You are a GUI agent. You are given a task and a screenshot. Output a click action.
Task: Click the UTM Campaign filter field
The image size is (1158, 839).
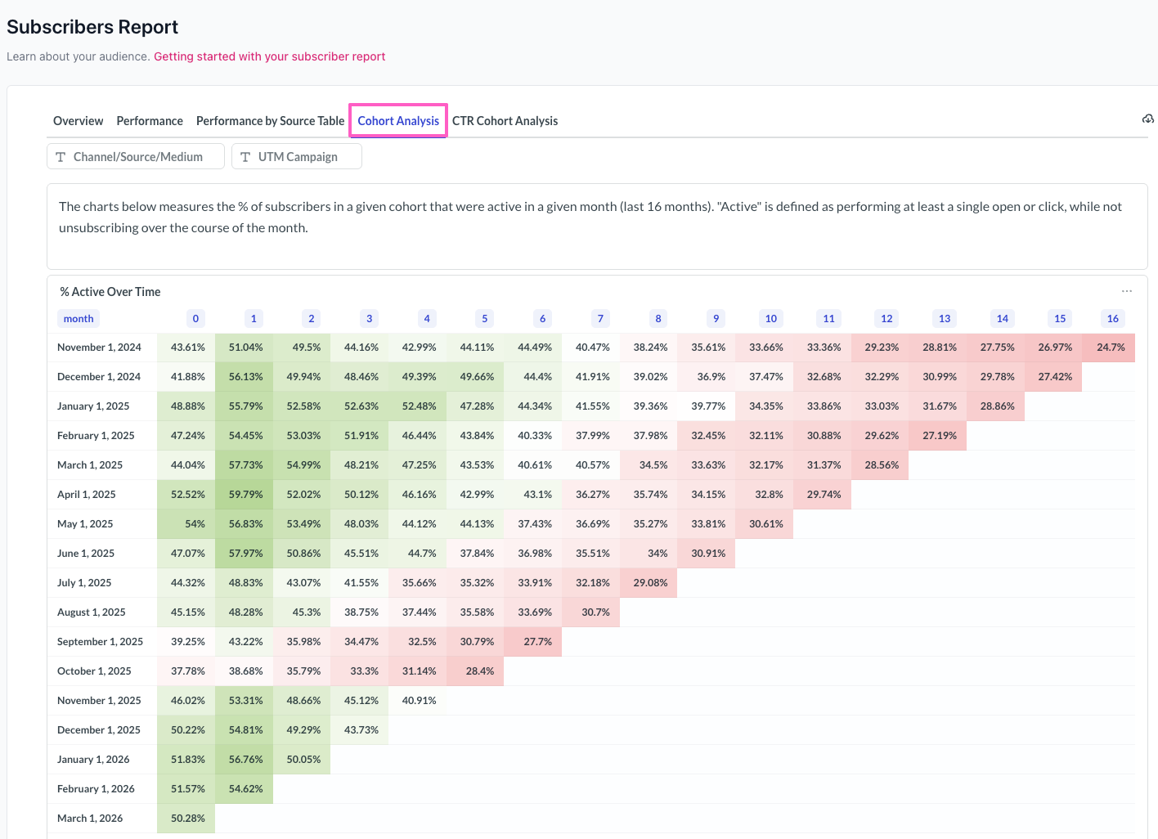[x=298, y=157]
